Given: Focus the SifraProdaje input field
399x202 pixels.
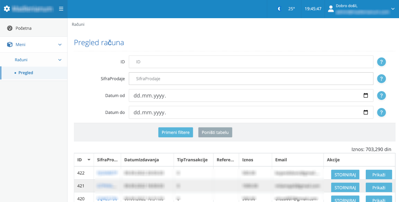Looking at the screenshot, I should click(251, 79).
